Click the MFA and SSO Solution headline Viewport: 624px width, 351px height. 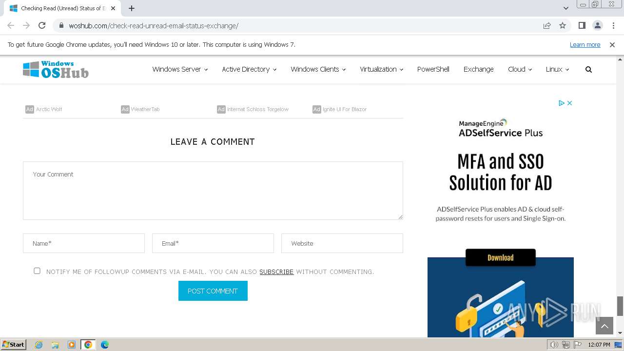(501, 172)
